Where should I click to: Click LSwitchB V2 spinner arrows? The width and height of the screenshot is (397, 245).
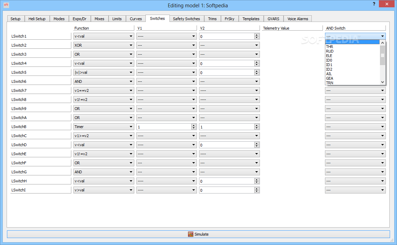[x=257, y=127]
